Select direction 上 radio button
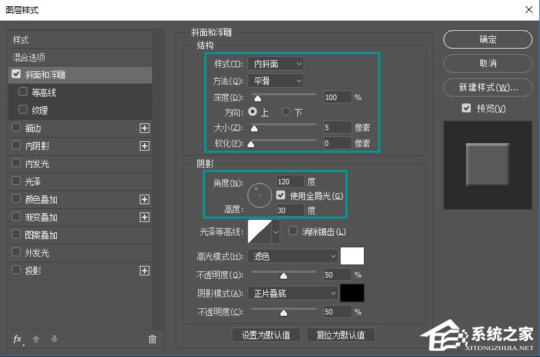 coord(252,112)
